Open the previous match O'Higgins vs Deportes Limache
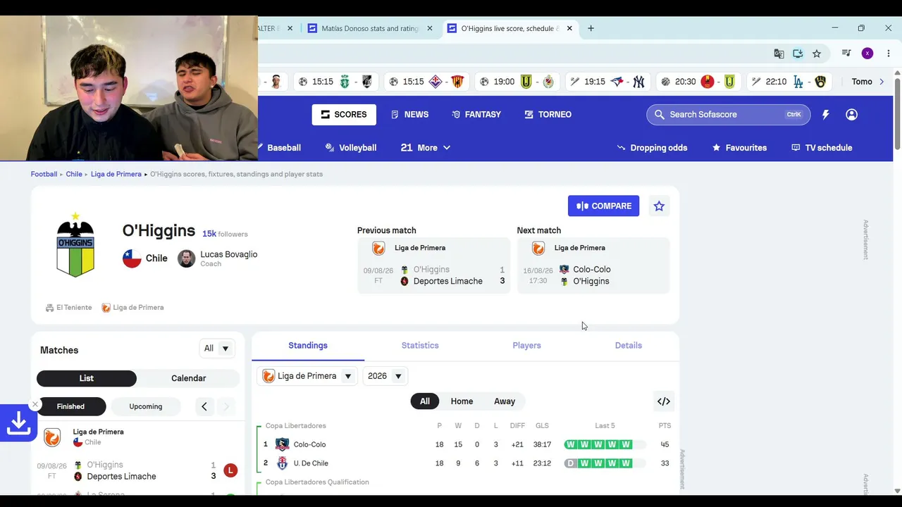The width and height of the screenshot is (902, 507). (x=433, y=265)
